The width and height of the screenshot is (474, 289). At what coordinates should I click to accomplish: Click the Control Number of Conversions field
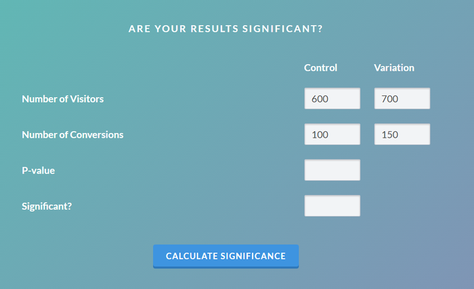(x=332, y=134)
